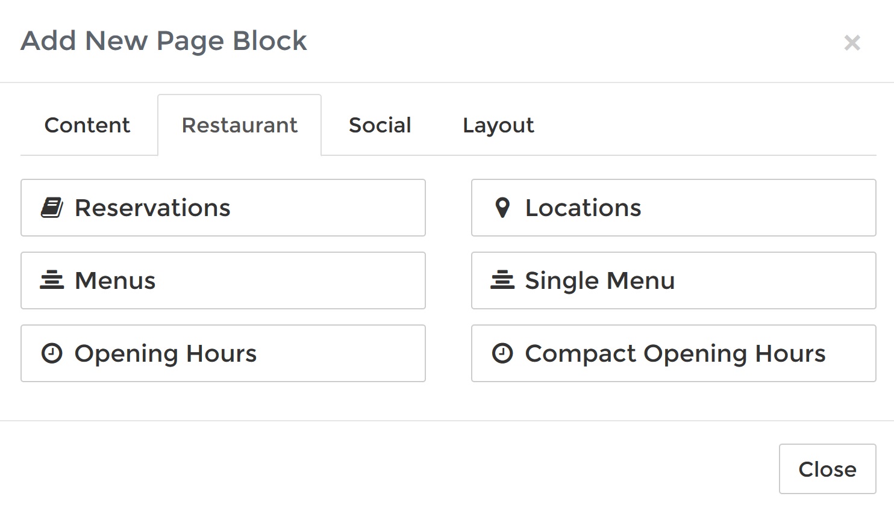Click the dialog footer area near Close
The width and height of the screenshot is (894, 514).
pyautogui.click(x=827, y=469)
